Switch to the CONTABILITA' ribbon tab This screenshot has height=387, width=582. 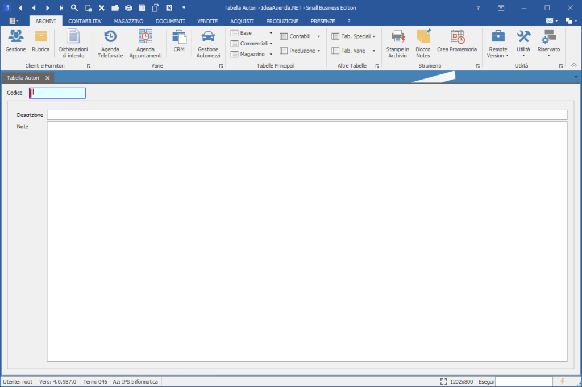pyautogui.click(x=85, y=21)
